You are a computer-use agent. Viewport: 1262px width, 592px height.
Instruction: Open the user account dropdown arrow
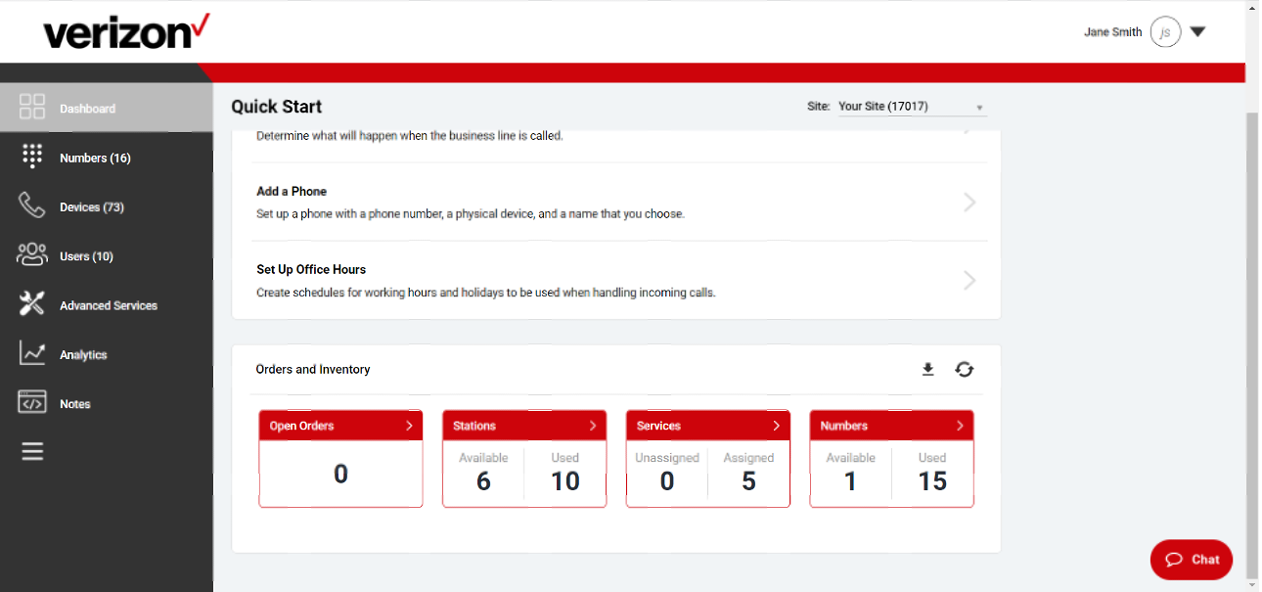(x=1197, y=32)
